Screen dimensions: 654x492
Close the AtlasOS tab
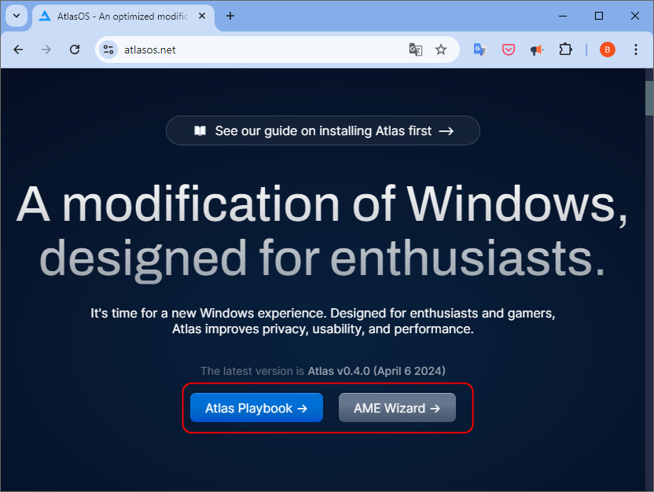pyautogui.click(x=202, y=17)
